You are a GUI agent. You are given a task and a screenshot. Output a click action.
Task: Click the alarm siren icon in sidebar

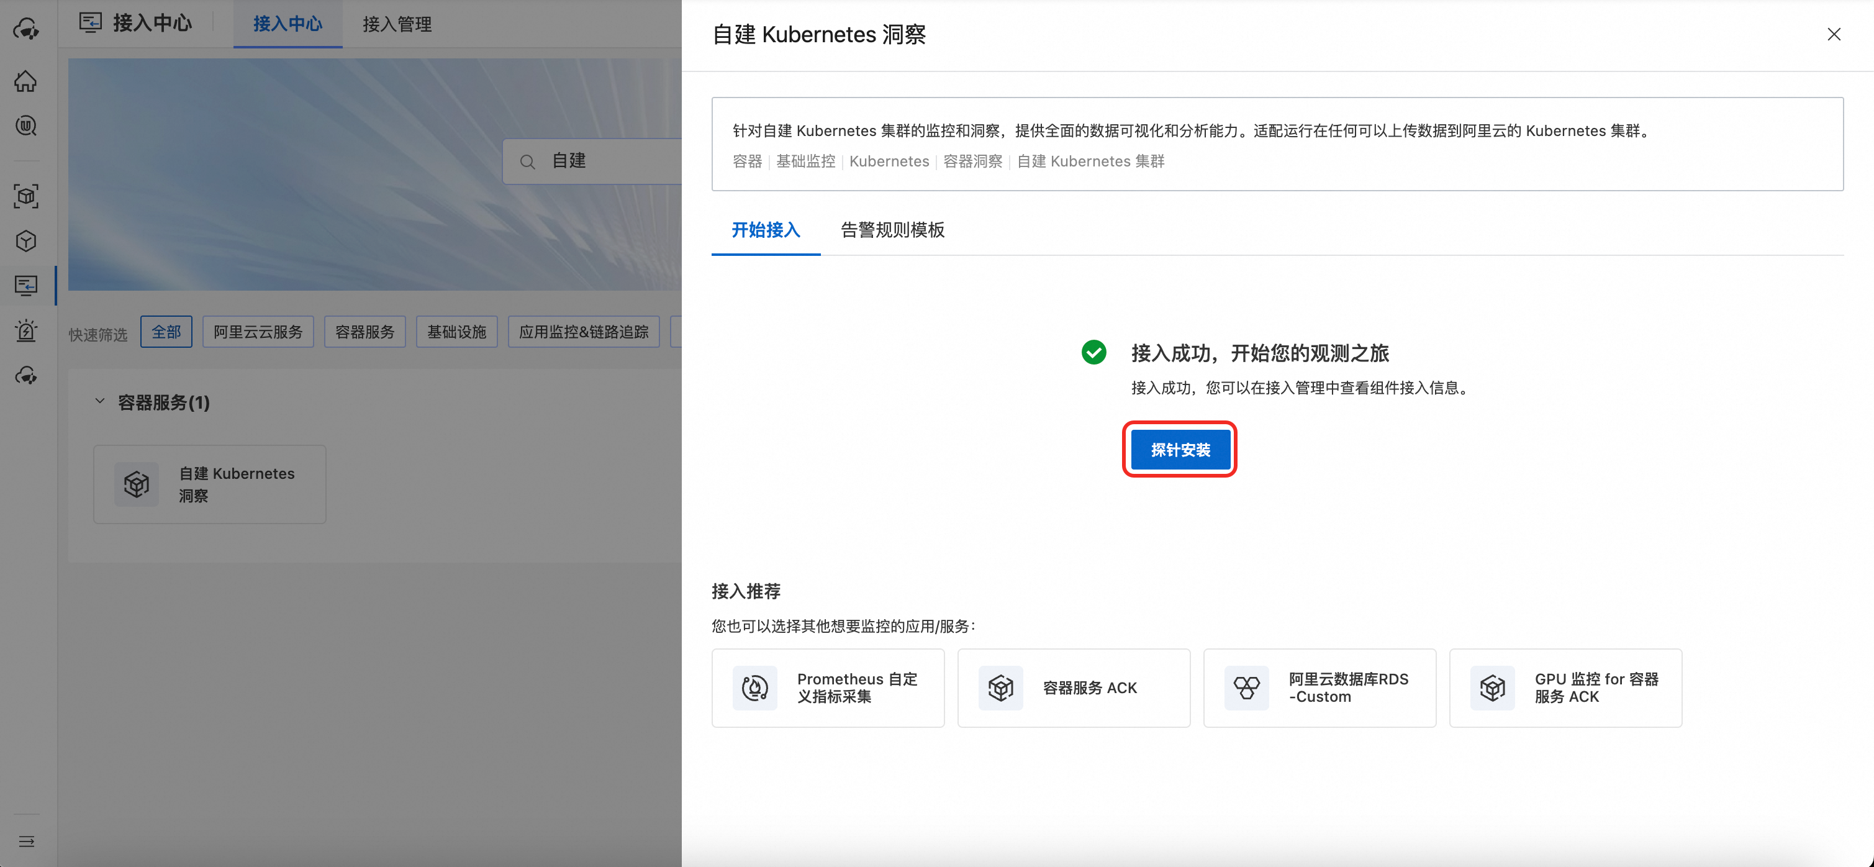tap(25, 331)
